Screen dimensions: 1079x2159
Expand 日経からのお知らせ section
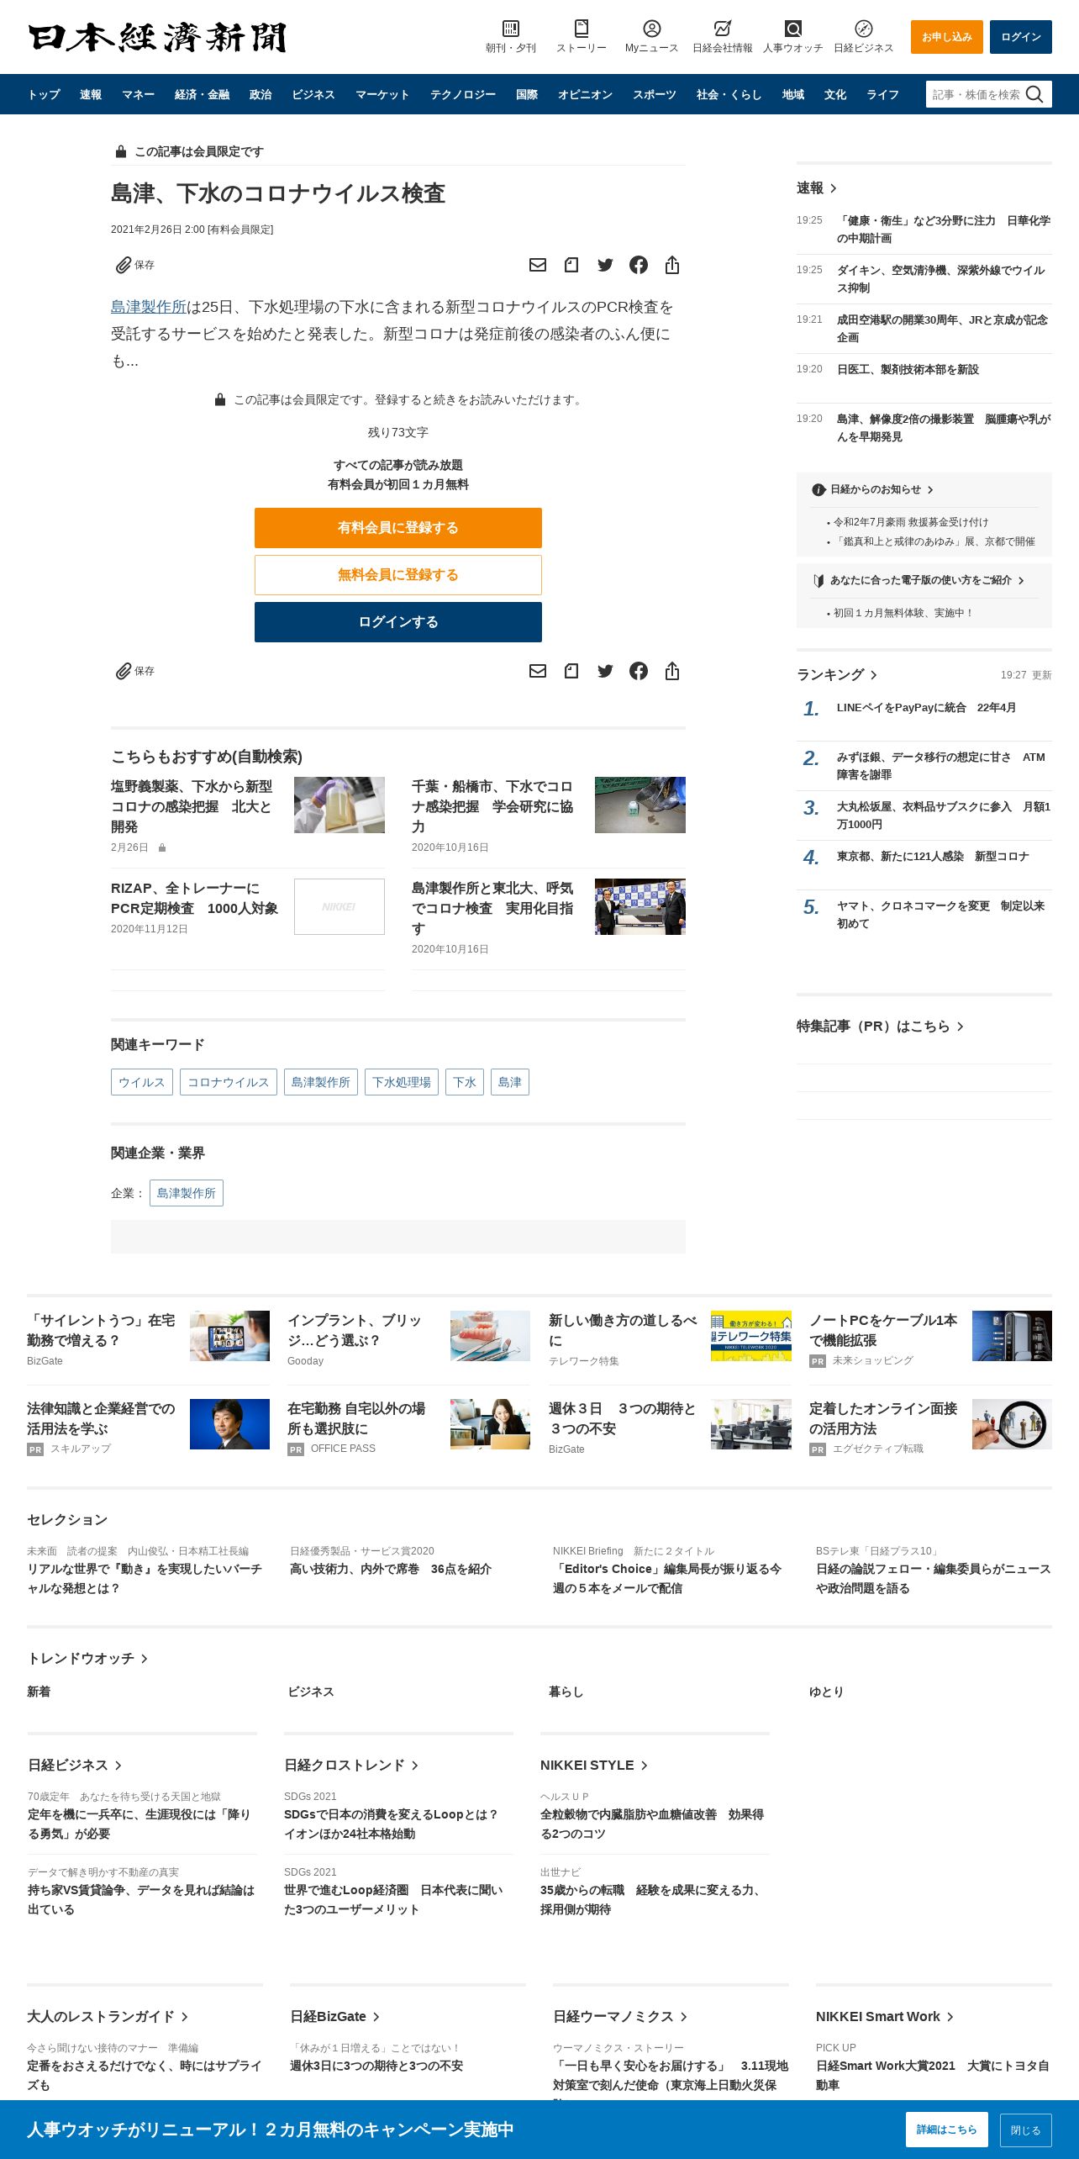(x=872, y=489)
